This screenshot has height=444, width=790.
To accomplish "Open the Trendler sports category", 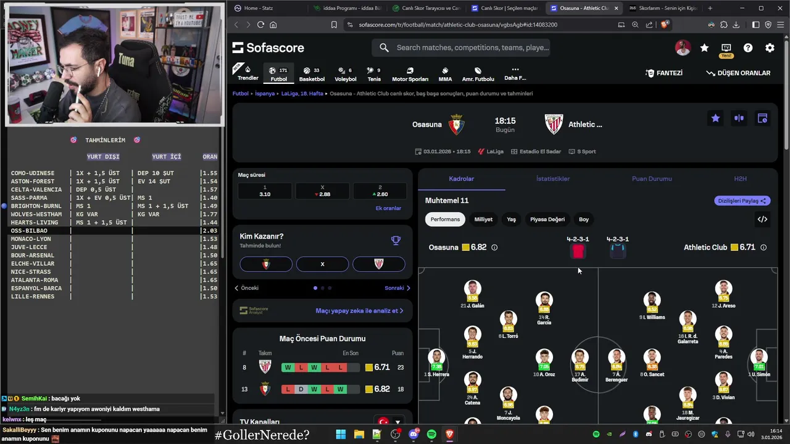I will 248,73.
